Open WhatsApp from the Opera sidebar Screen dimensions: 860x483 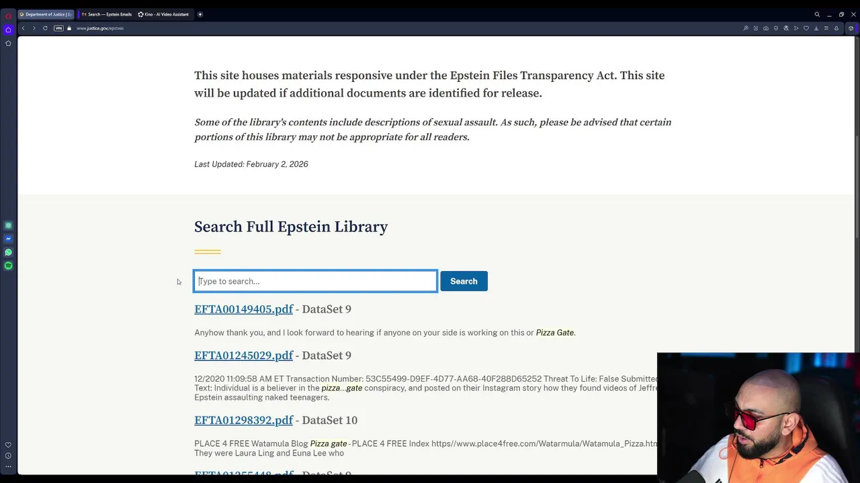click(x=8, y=252)
